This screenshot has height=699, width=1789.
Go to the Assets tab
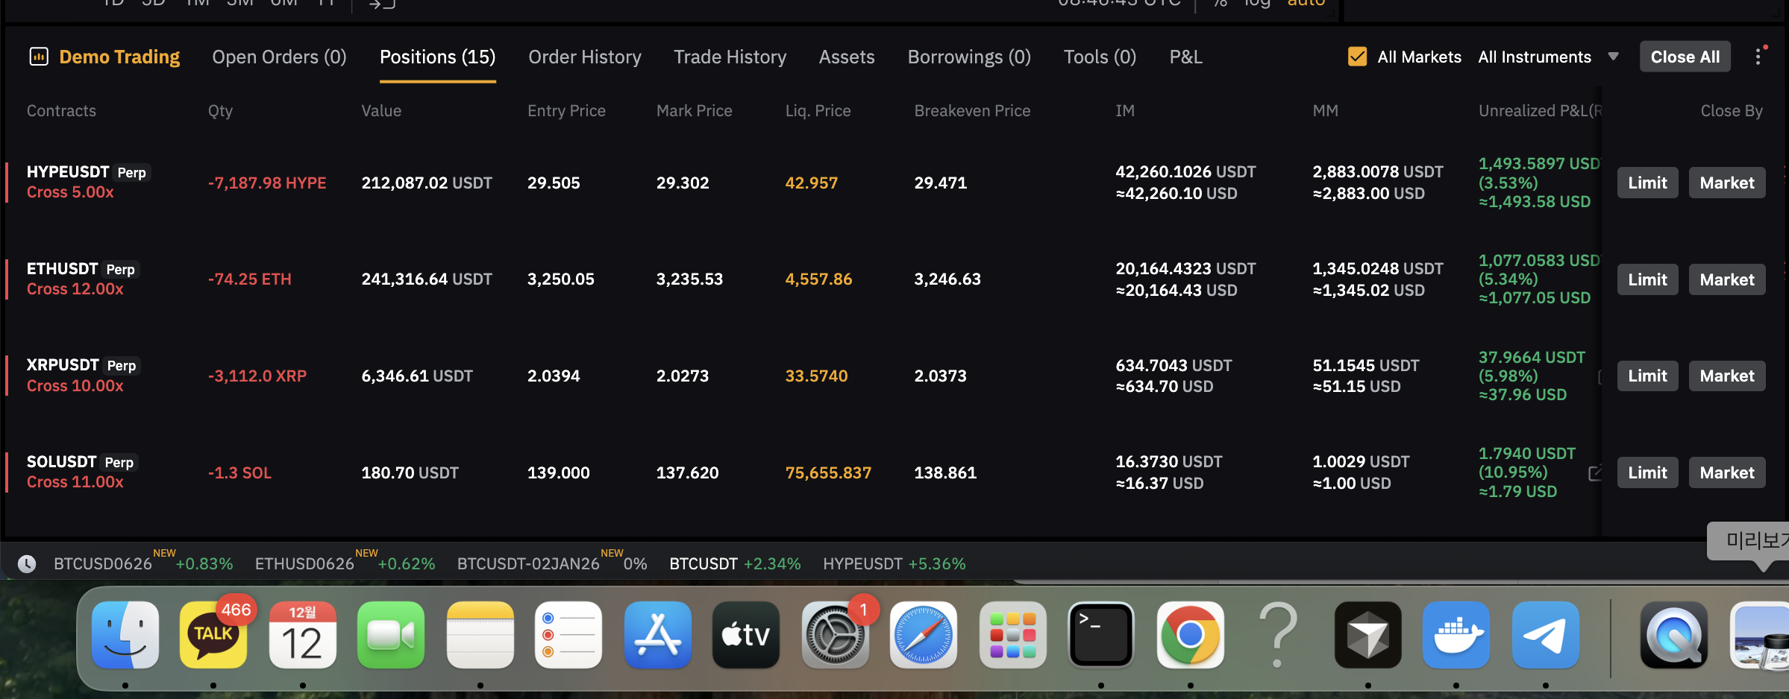coord(846,57)
